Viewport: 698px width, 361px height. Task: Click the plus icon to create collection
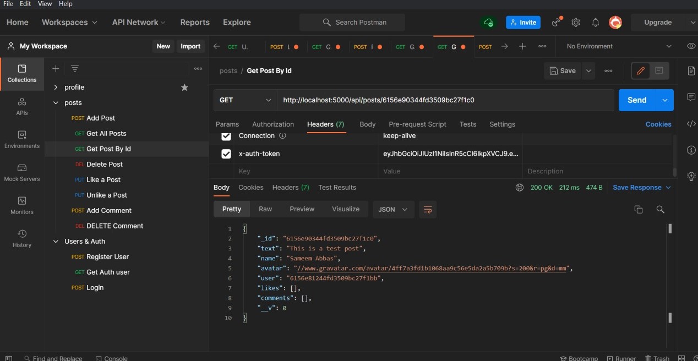tap(56, 69)
